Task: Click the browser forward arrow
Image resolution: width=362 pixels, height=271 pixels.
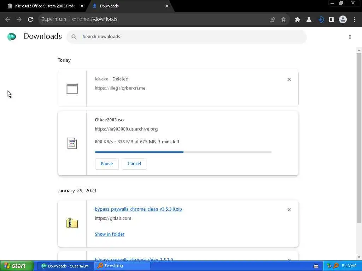Action: pyautogui.click(x=19, y=19)
